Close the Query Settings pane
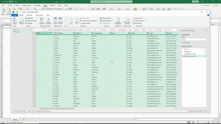The height and width of the screenshot is (124, 221). point(206,31)
